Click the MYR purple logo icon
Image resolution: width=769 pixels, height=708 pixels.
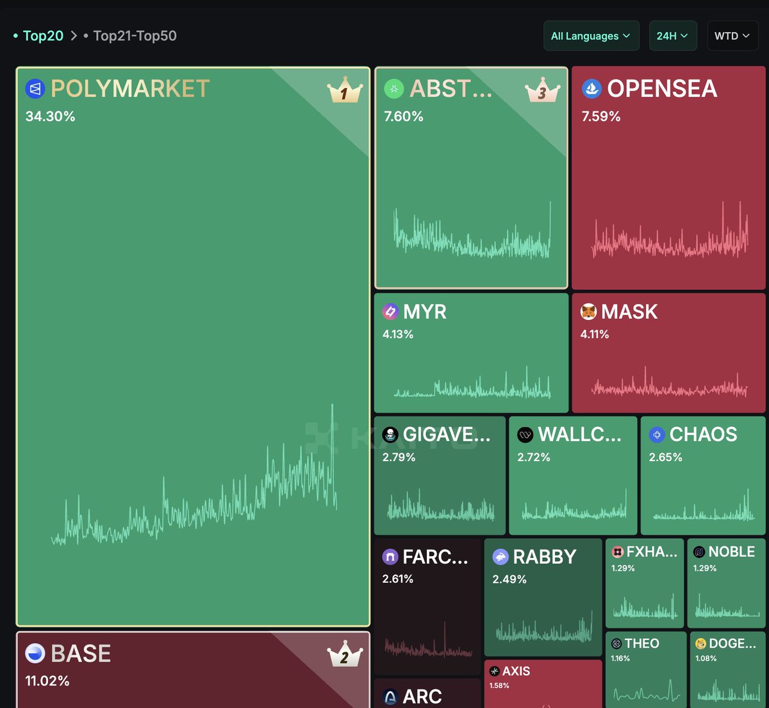point(390,312)
